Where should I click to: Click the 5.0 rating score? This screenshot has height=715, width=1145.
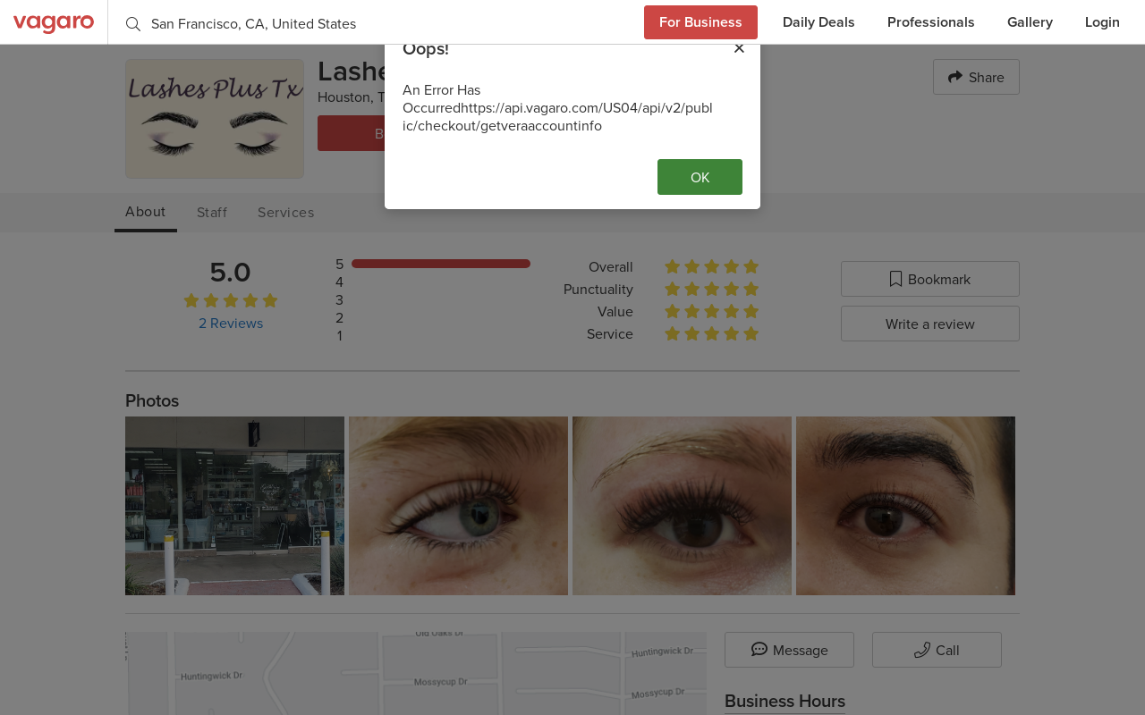click(230, 272)
